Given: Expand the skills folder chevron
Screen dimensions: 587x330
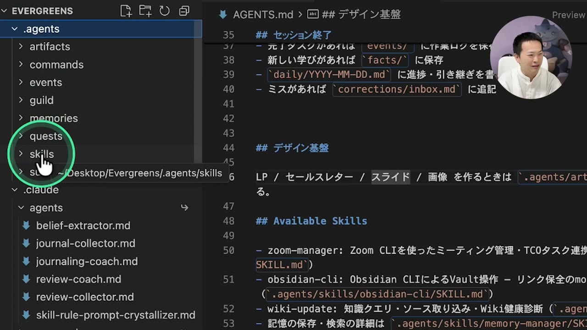Looking at the screenshot, I should click(21, 154).
